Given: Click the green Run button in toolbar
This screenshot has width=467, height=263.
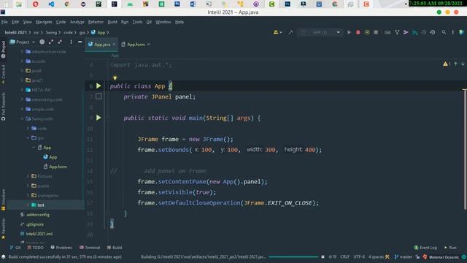Looking at the screenshot, I should (x=349, y=32).
